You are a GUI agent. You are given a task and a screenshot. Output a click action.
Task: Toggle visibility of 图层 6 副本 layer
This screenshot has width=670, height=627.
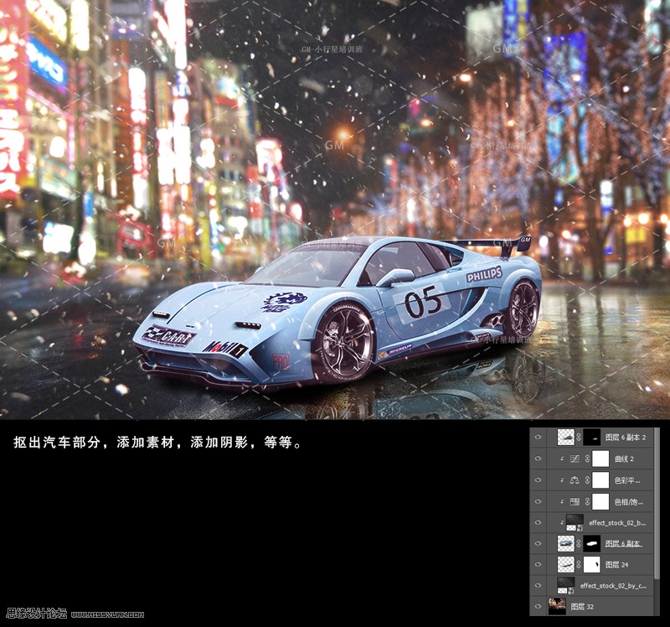538,544
